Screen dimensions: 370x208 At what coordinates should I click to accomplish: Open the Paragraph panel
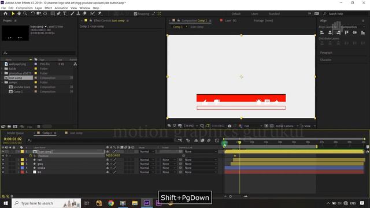[326, 53]
